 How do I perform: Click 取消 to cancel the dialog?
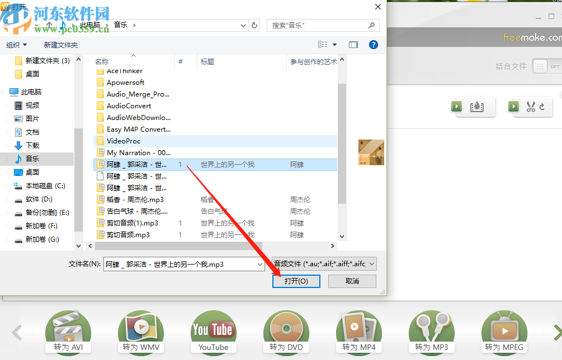tap(352, 281)
